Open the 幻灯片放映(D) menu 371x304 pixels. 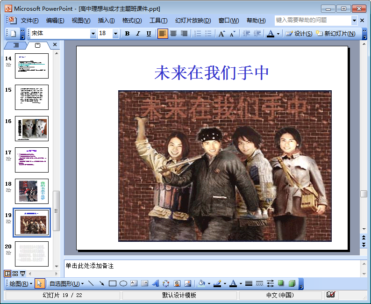193,21
